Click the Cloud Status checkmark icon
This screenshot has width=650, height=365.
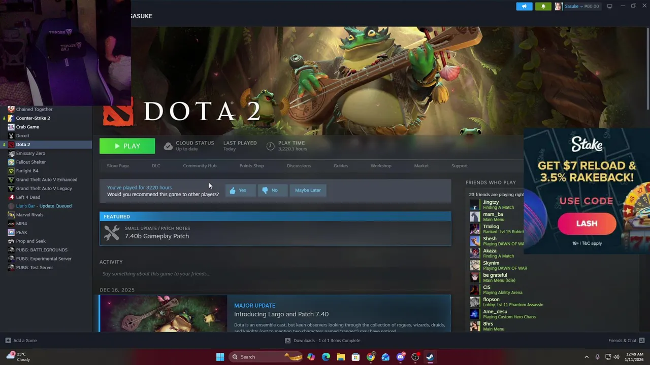[168, 146]
